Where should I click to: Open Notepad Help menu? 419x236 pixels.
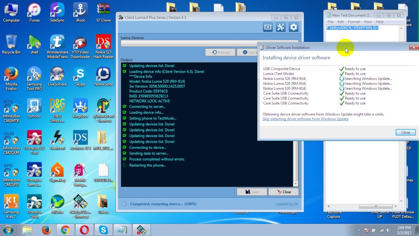[x=380, y=22]
